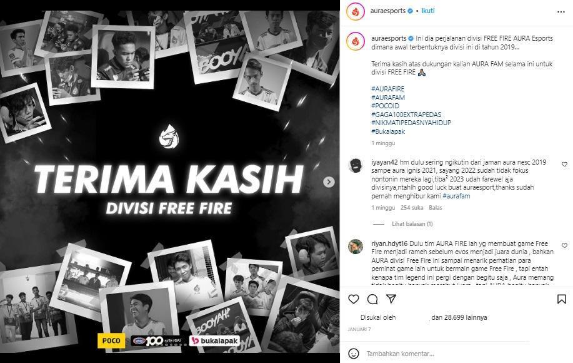Expand Lihat balasan (1) replies
Image resolution: width=573 pixels, height=363 pixels.
pos(412,223)
